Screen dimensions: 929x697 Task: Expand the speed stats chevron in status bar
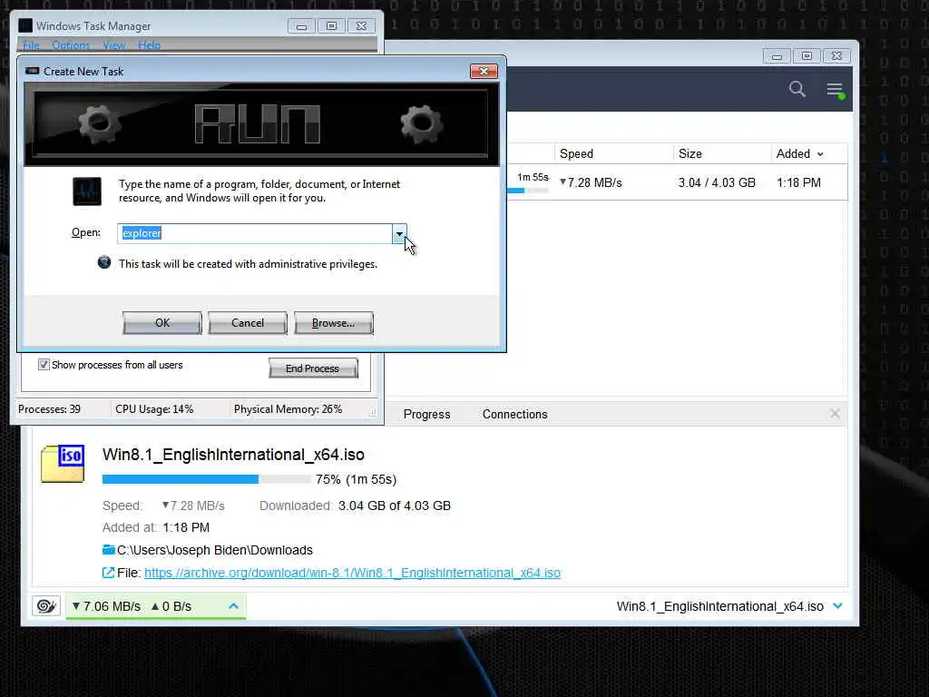tap(233, 605)
